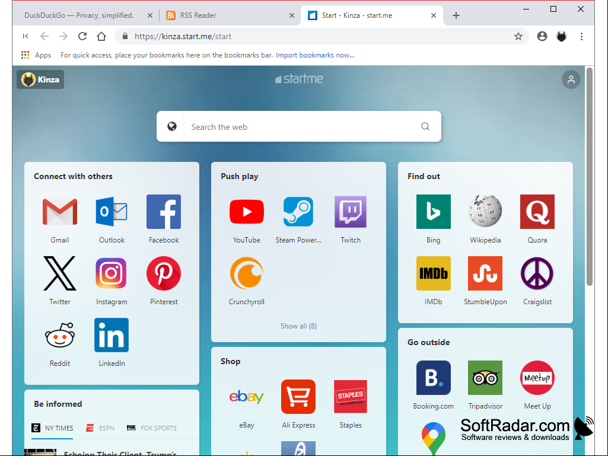Open the YouTube play icon
The image size is (608, 456).
coord(247,212)
